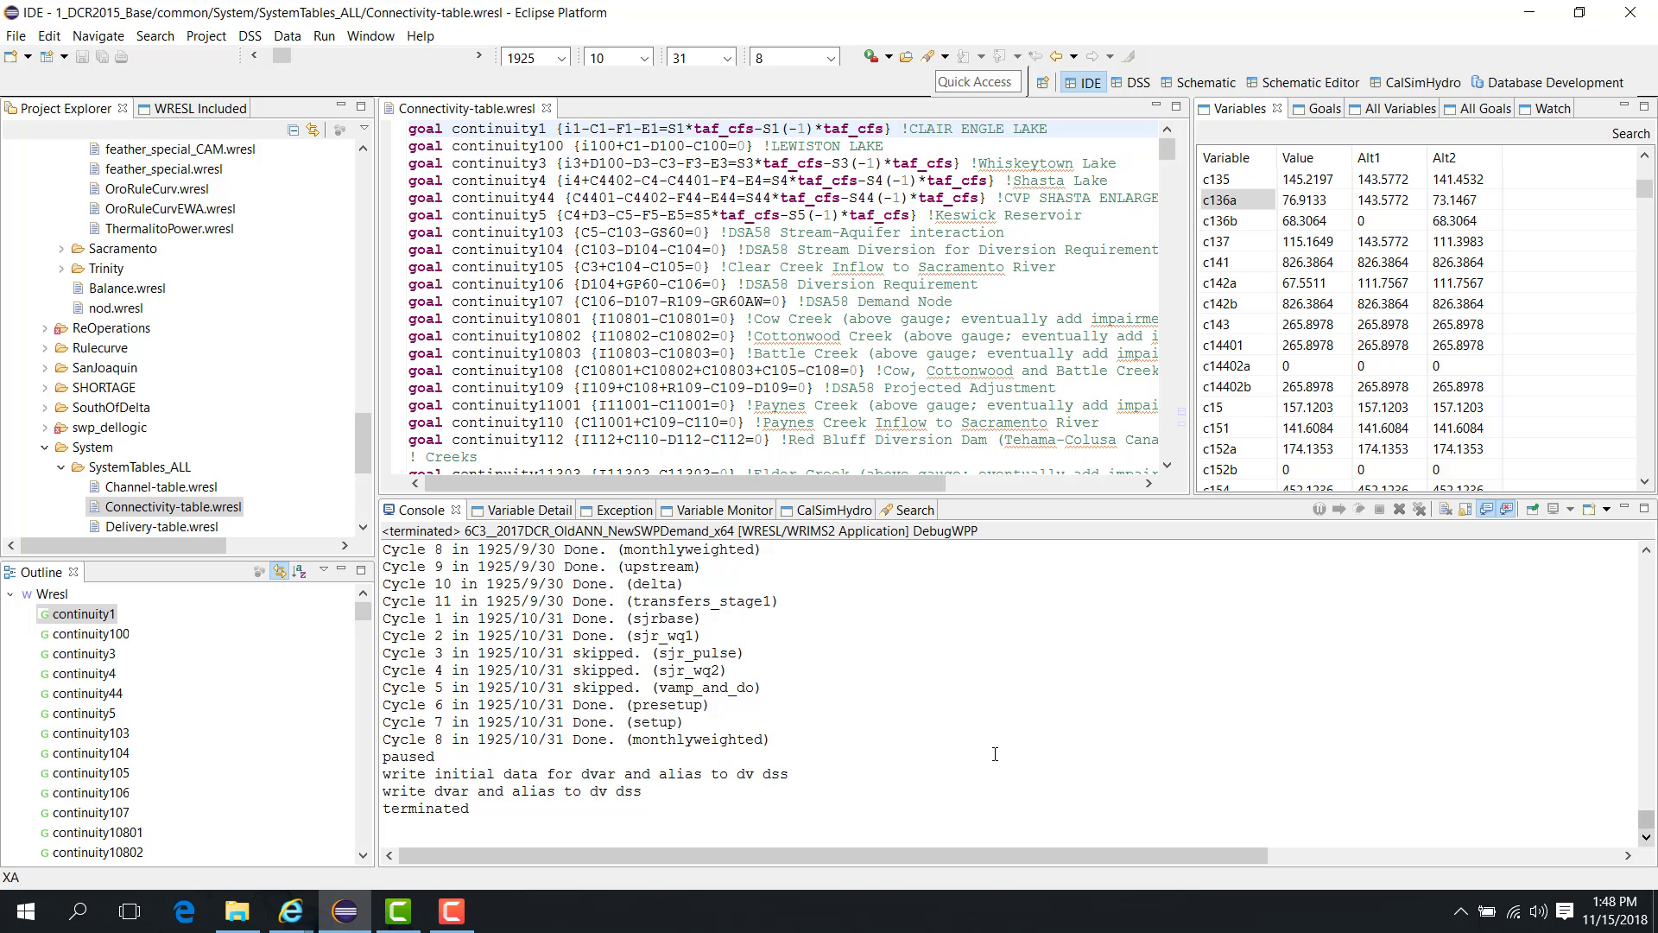The height and width of the screenshot is (933, 1658).
Task: Minimize the Variables panel
Action: [x=1624, y=106]
